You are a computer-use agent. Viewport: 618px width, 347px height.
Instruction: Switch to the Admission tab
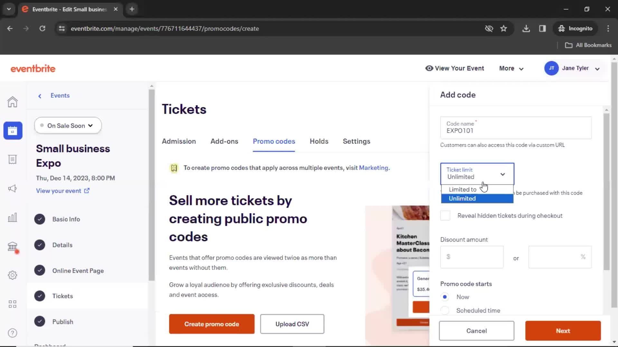178,141
